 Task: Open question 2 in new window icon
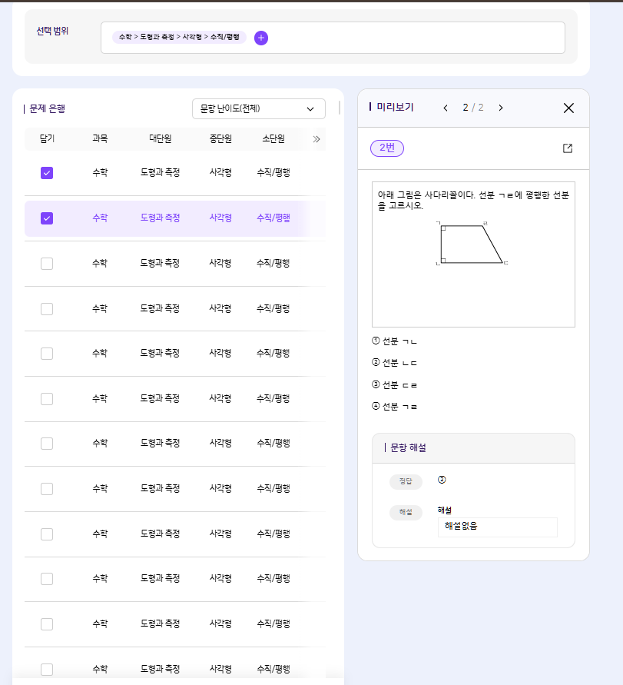point(568,148)
